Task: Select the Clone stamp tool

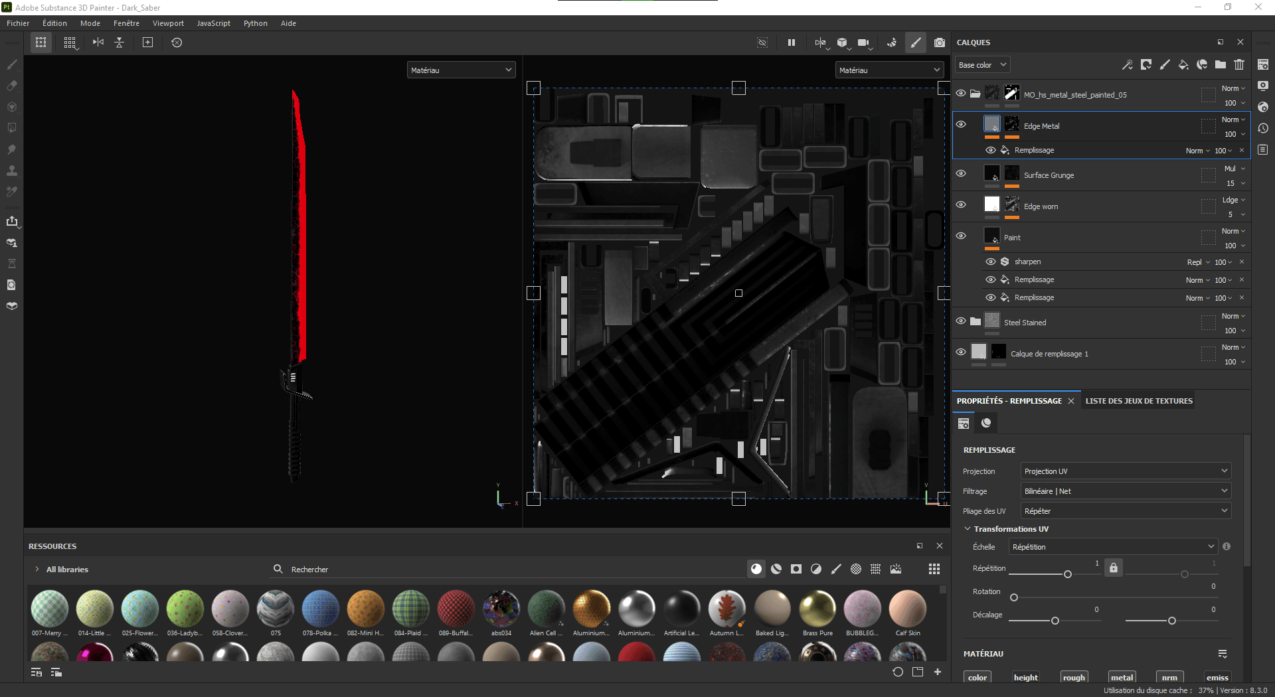Action: (x=12, y=171)
